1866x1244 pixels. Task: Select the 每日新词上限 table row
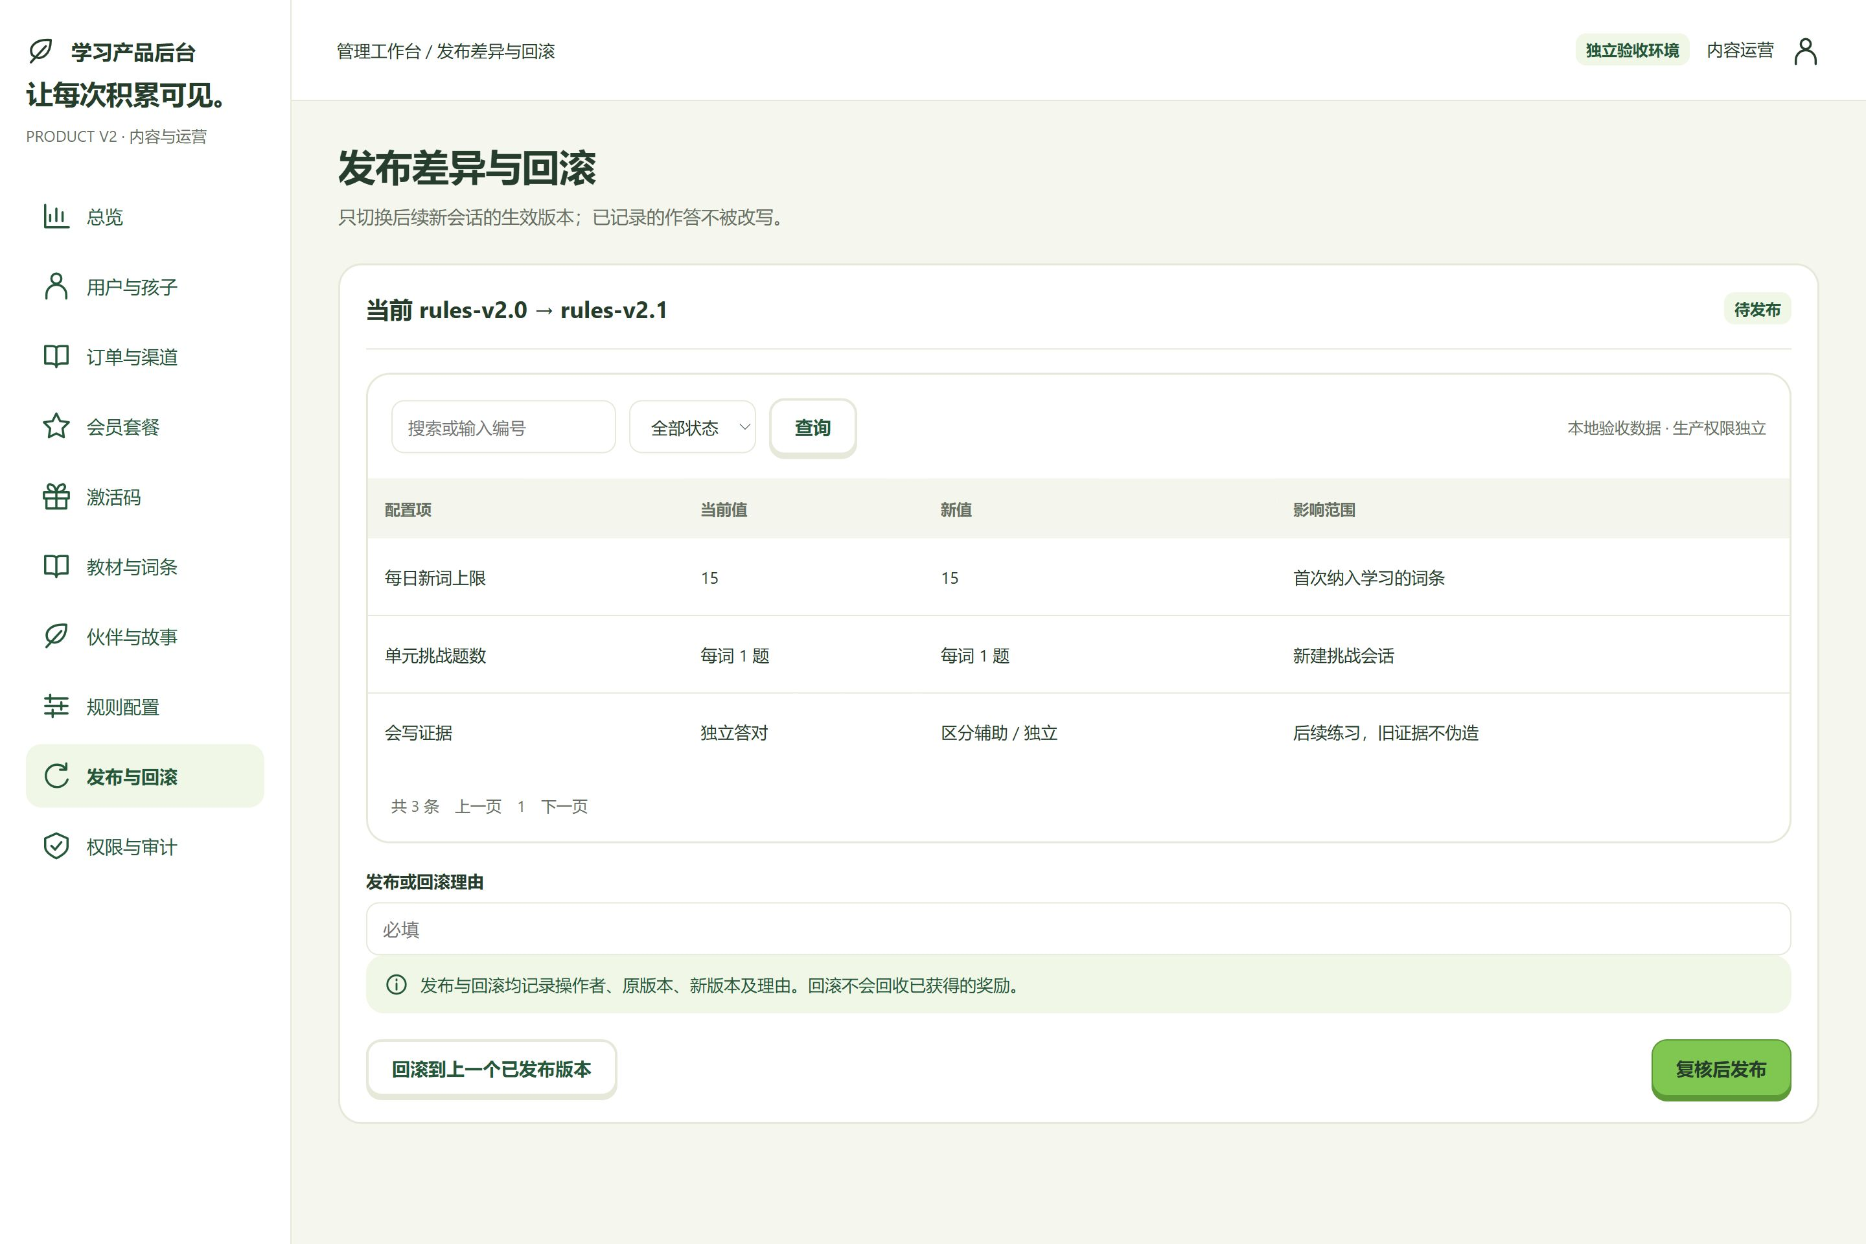[1078, 577]
